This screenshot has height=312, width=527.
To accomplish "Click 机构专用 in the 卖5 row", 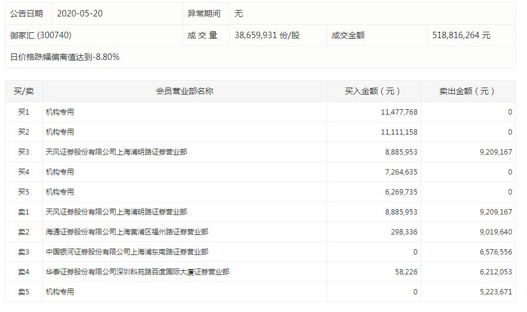I will point(60,291).
